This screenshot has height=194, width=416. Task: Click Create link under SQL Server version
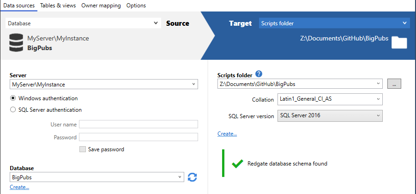227,134
